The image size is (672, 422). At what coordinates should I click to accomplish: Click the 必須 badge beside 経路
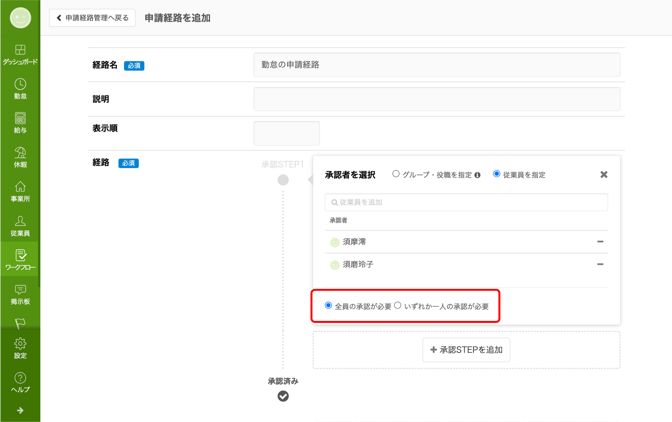tap(128, 163)
